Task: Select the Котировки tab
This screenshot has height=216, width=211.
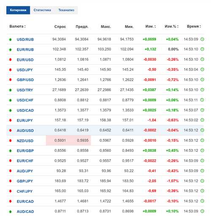Action: pos(18,10)
